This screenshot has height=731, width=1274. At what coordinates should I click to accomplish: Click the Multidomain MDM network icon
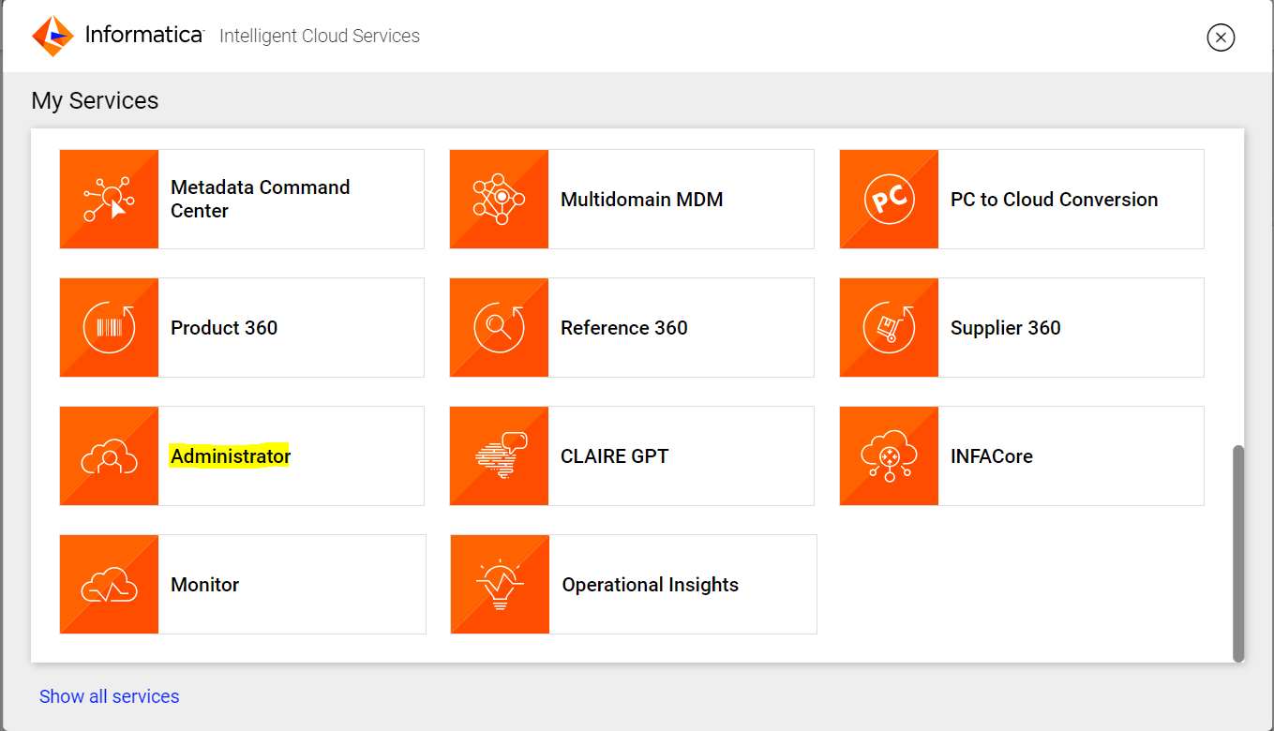(x=499, y=200)
